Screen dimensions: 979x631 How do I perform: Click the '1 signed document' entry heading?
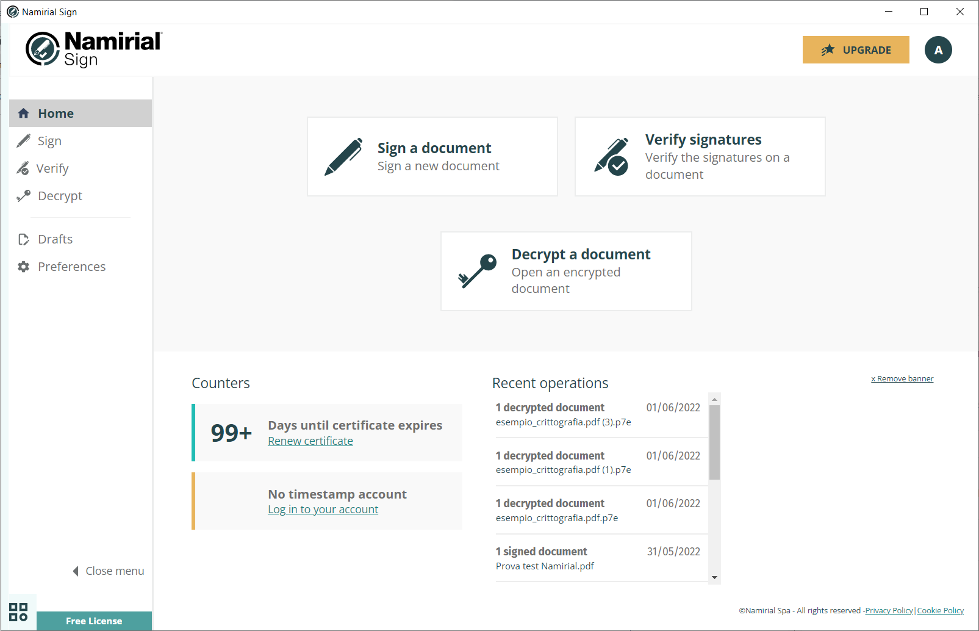tap(541, 552)
